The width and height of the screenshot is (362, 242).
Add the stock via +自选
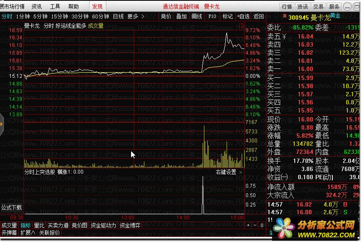pyautogui.click(x=243, y=16)
